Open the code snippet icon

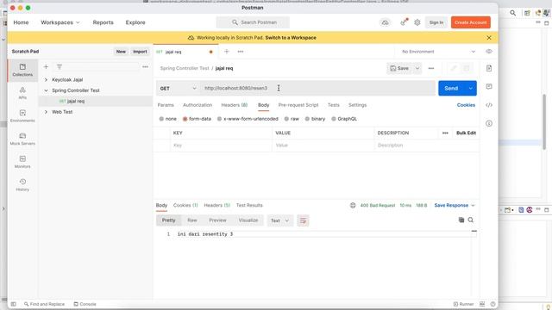coord(489,105)
